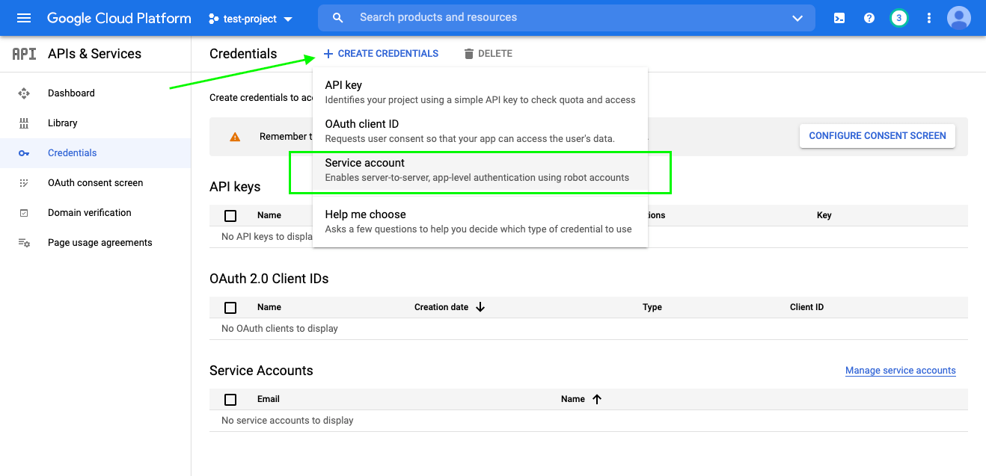Click the Delete trash icon
The image size is (986, 476).
coord(469,53)
